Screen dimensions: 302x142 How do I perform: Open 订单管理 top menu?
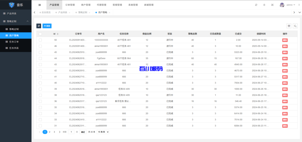click(70, 5)
